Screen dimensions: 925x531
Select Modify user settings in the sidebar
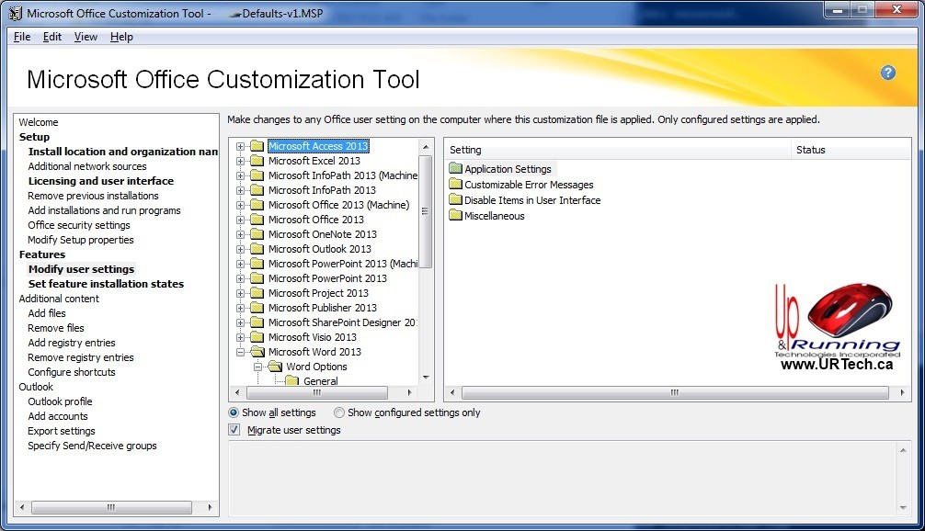[81, 268]
